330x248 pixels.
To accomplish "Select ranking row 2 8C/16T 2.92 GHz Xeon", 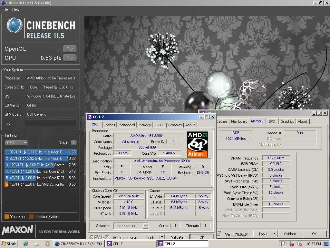I will (x=40, y=158).
